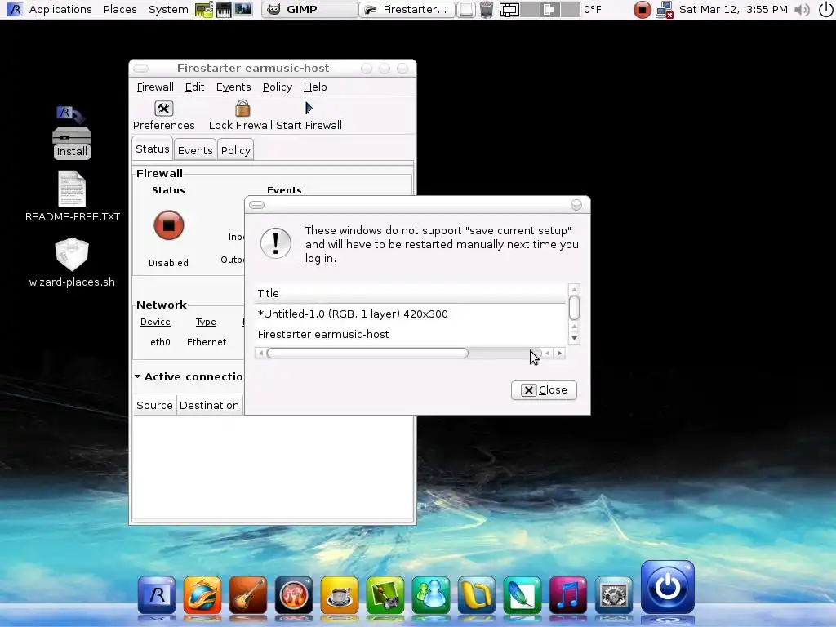The height and width of the screenshot is (627, 836).
Task: Open the yellow office dock icon
Action: 477,594
